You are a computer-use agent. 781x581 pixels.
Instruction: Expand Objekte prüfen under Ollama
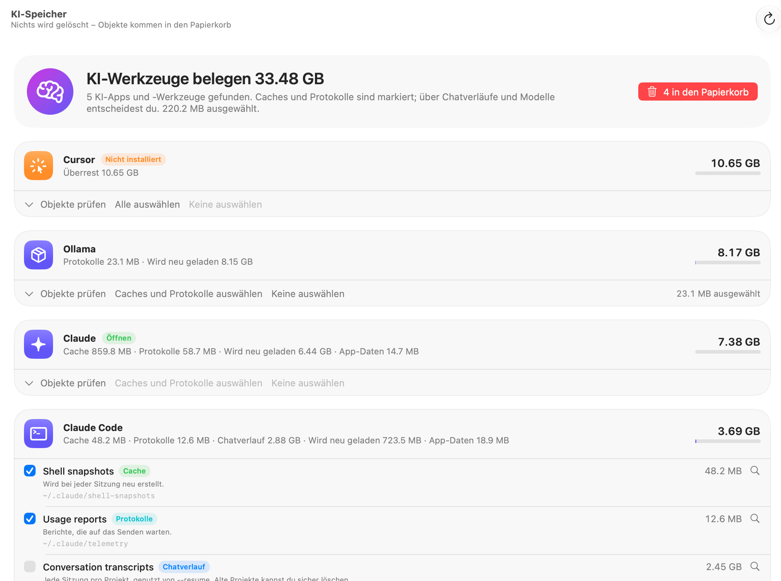point(65,294)
